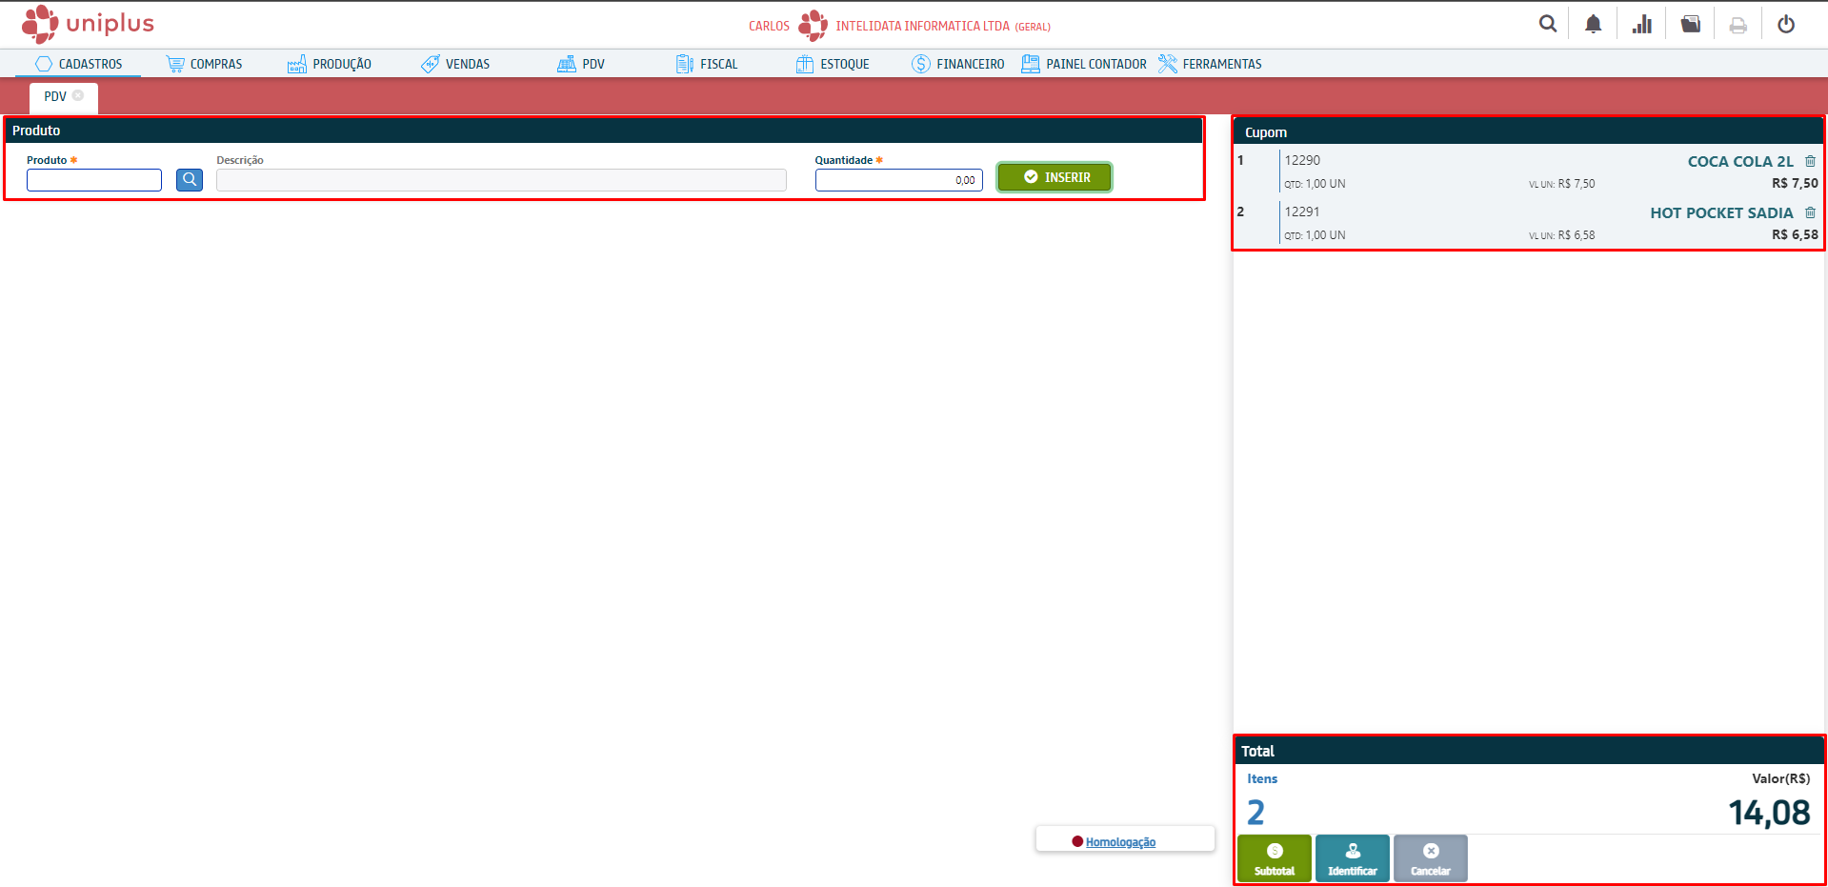
Task: Click the product search magnifier button
Action: (x=190, y=180)
